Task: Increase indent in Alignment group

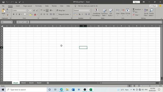Action: [53, 14]
